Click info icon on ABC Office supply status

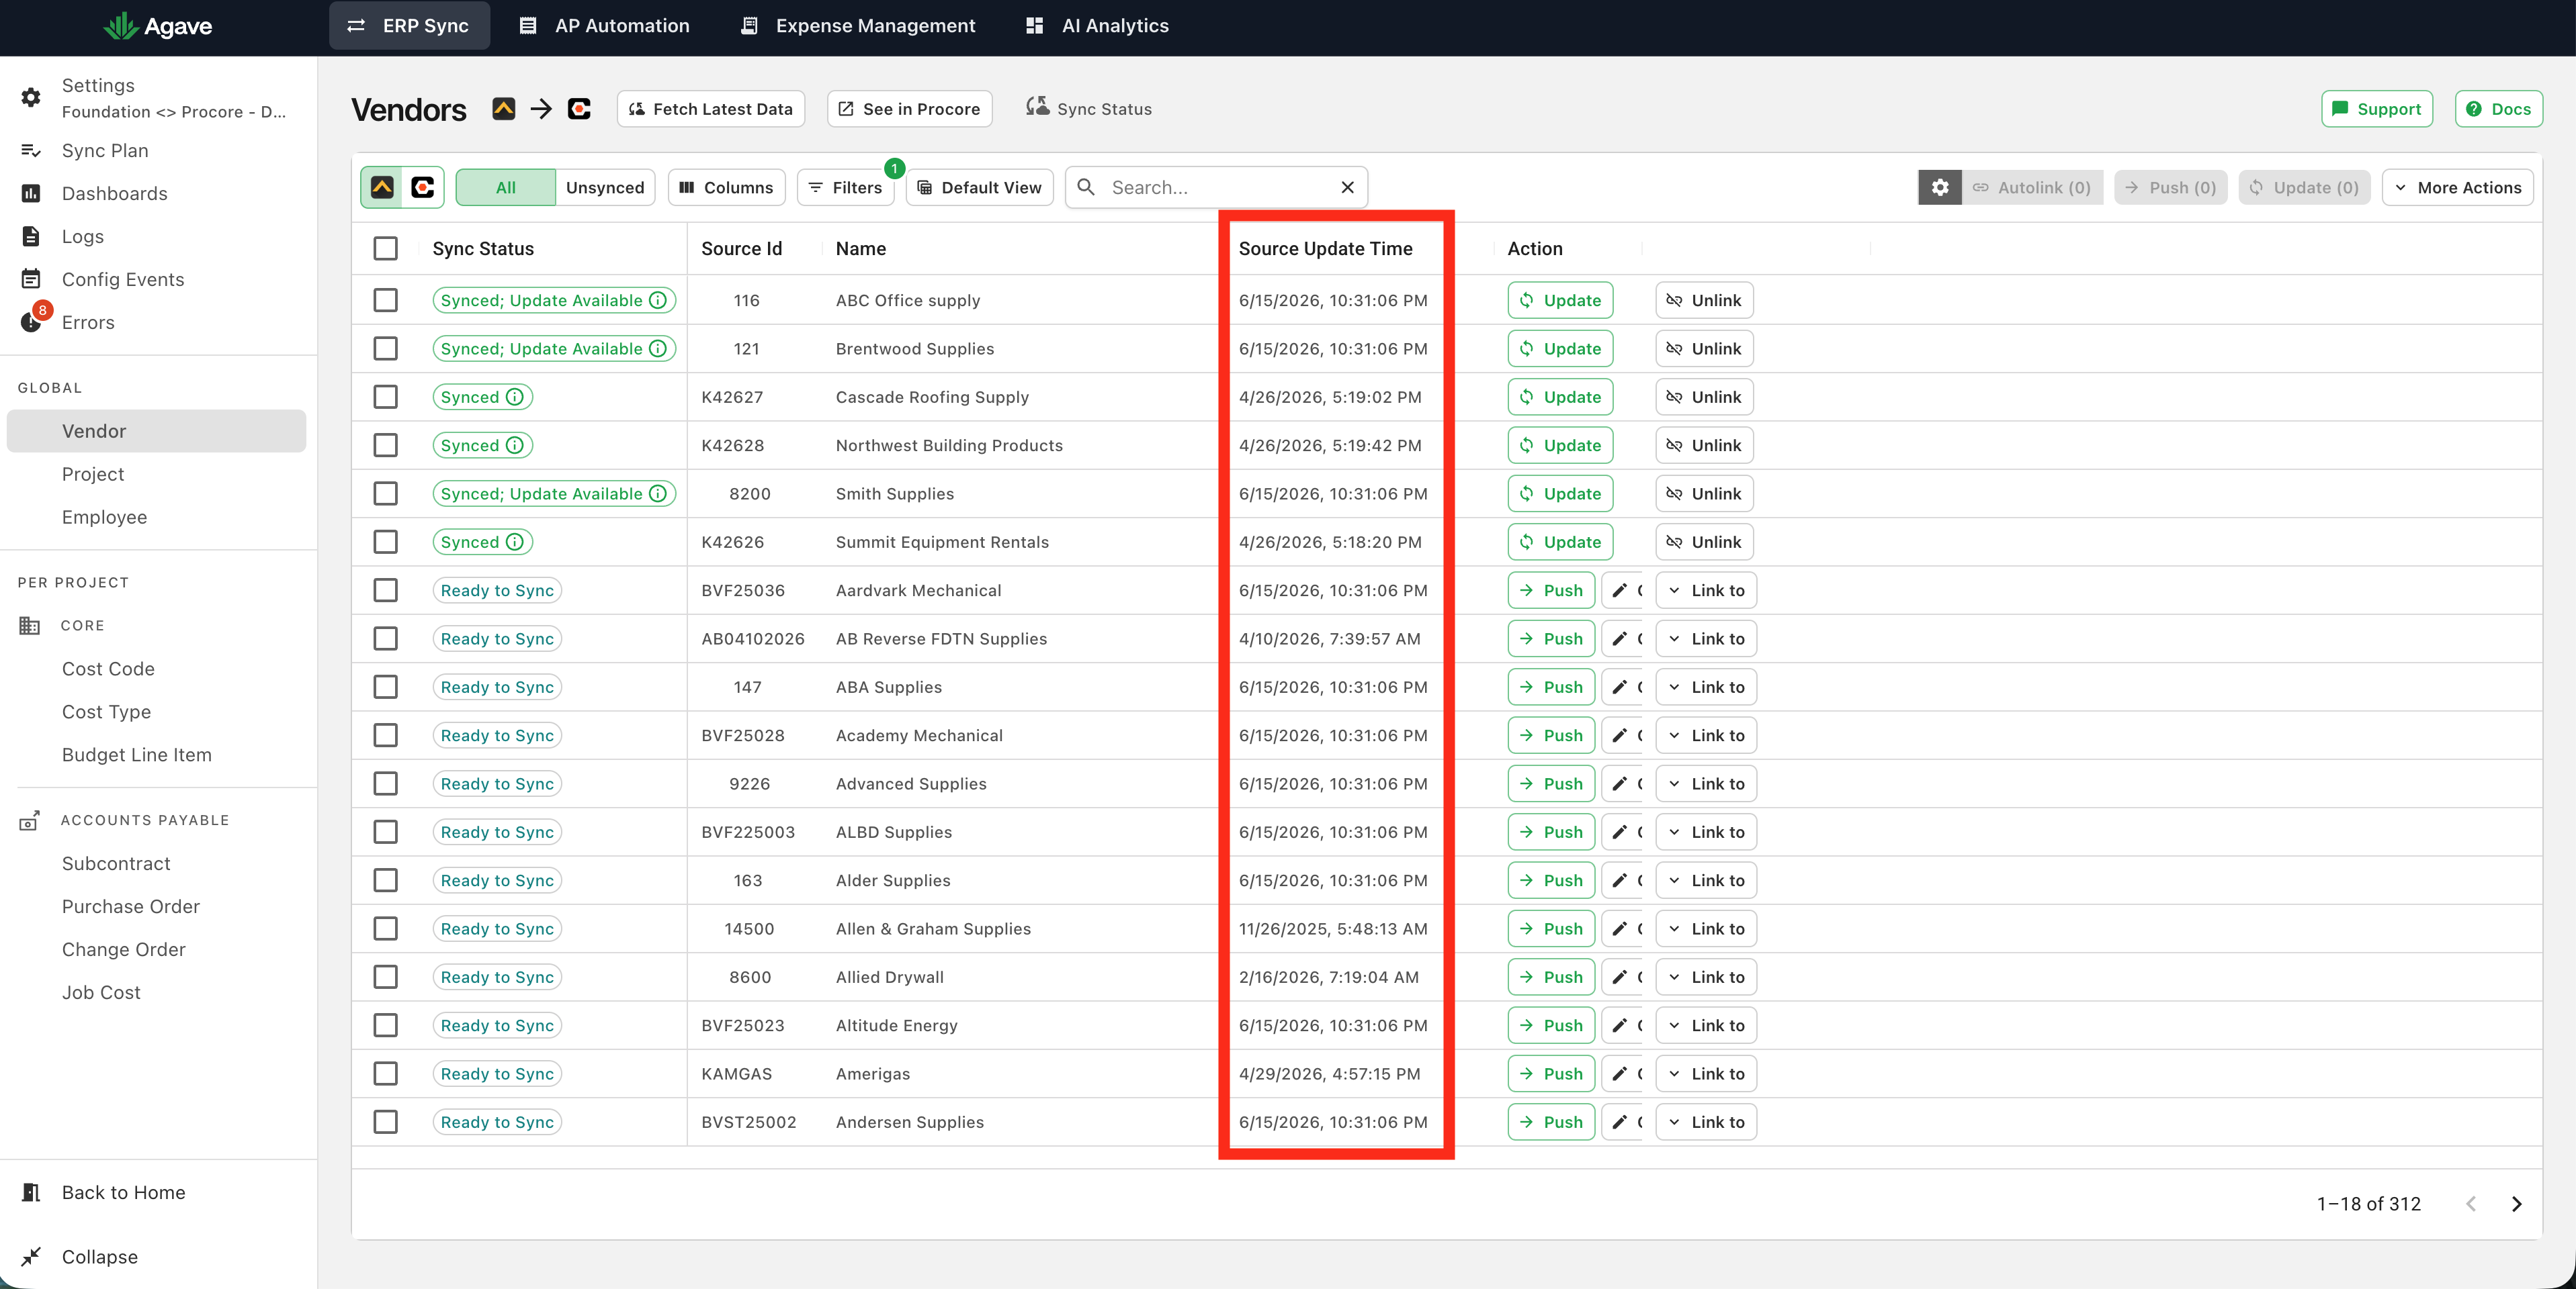pyautogui.click(x=658, y=300)
